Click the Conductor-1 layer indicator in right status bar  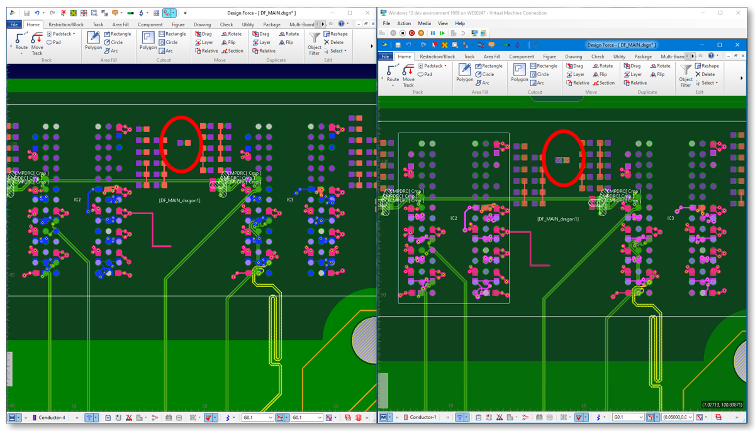(x=419, y=417)
